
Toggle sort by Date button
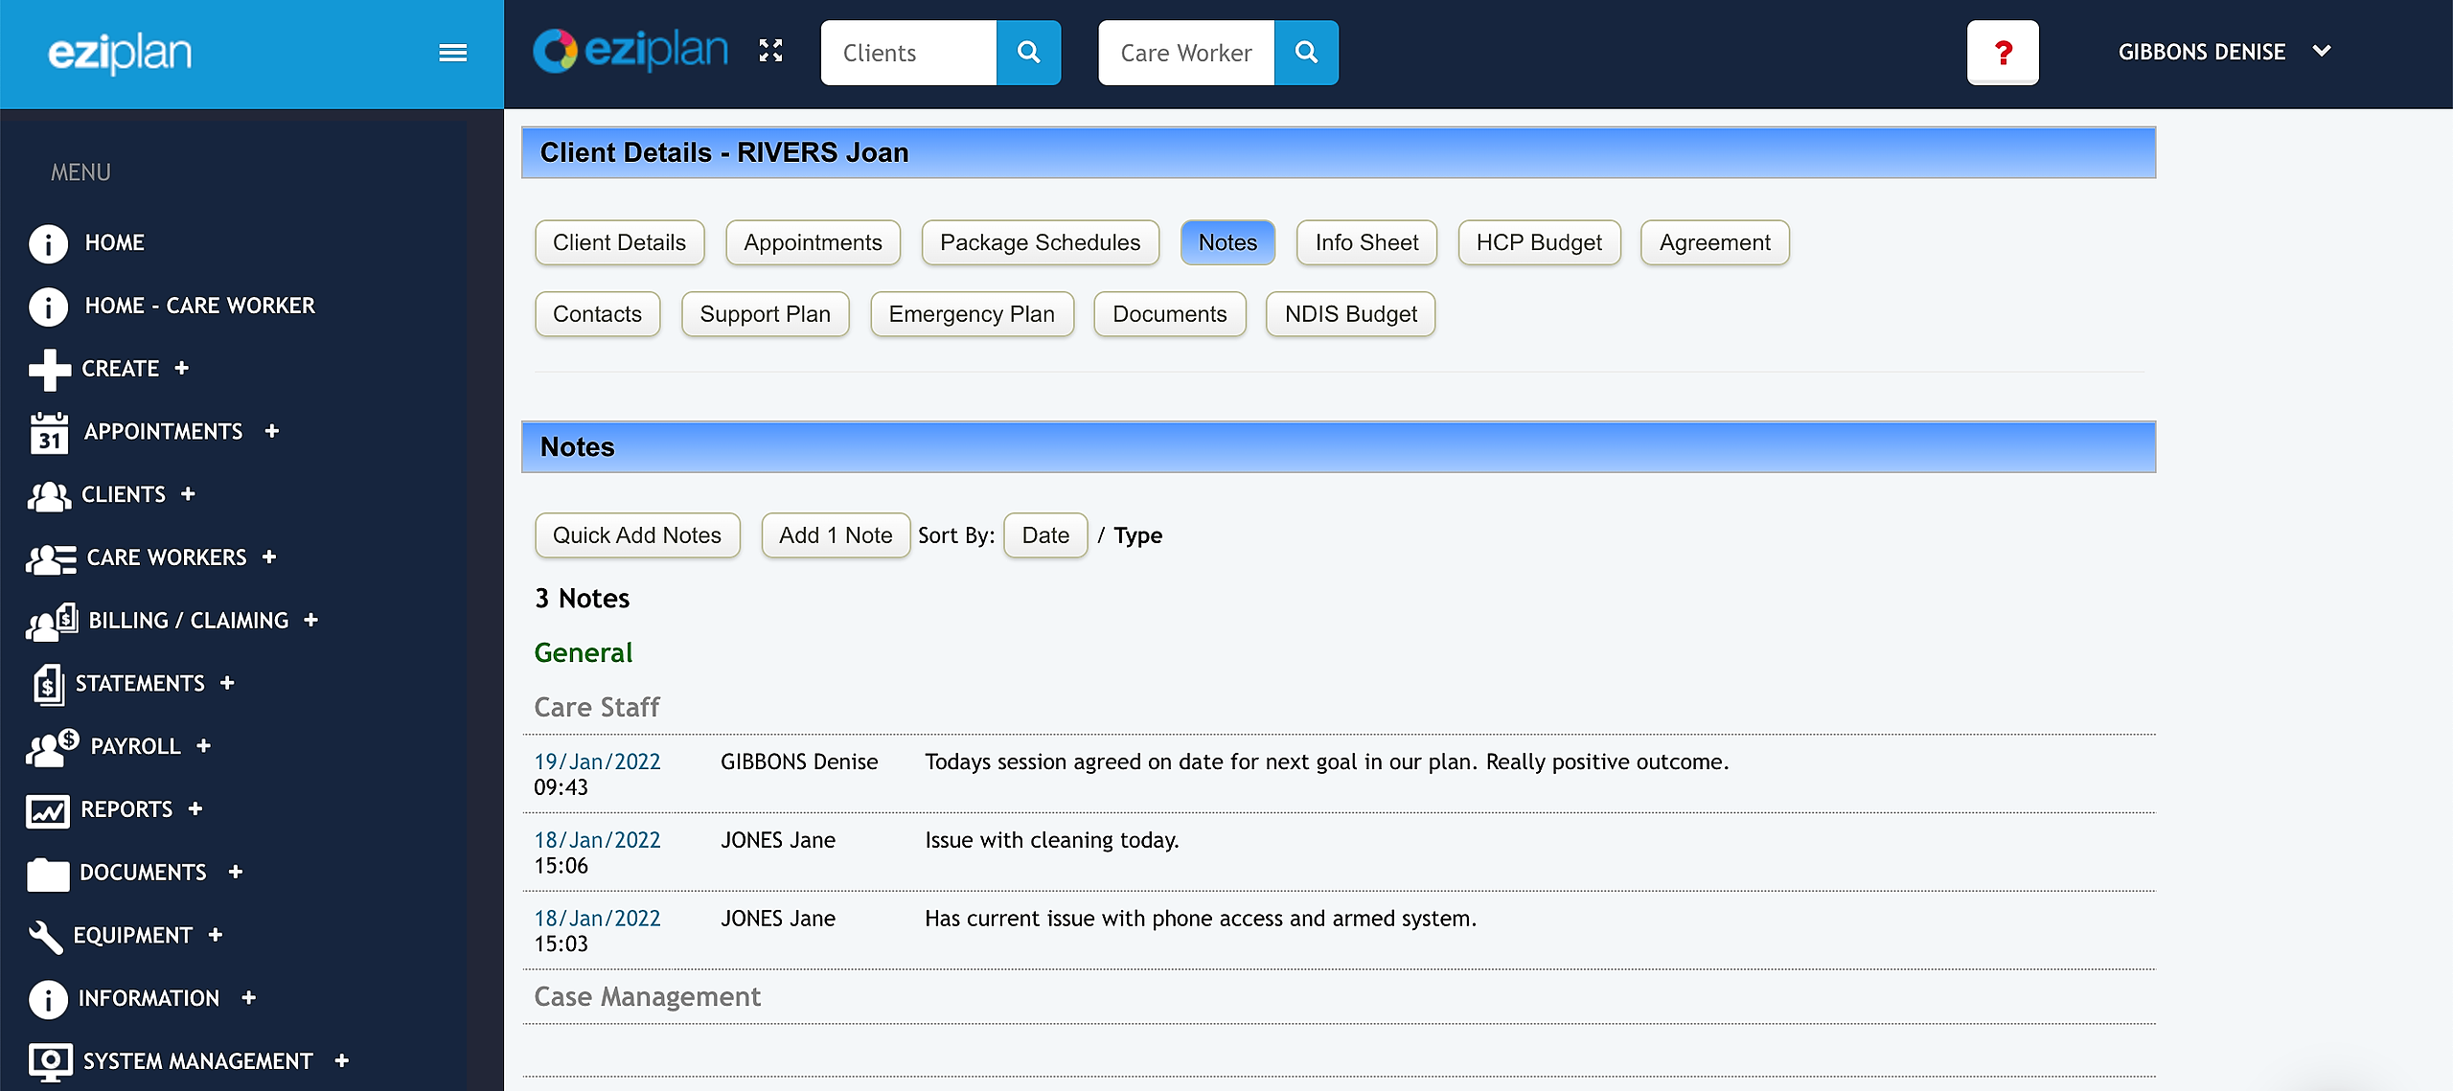[x=1044, y=535]
